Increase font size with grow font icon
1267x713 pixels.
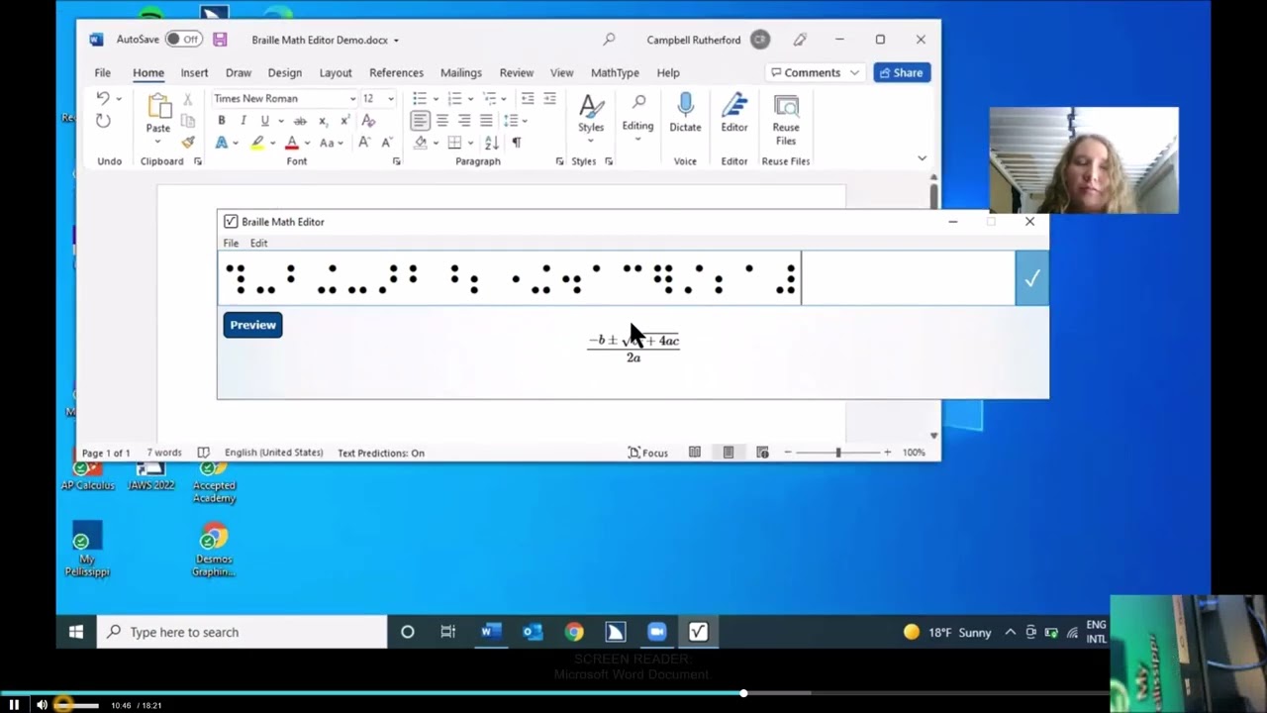pyautogui.click(x=364, y=143)
